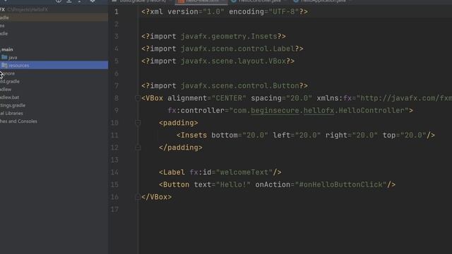
Task: Click the right="20.0" attribute value
Action: click(365, 135)
